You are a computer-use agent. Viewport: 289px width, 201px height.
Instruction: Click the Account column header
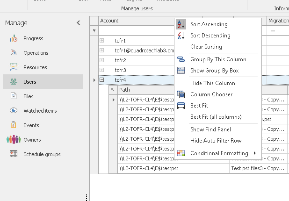tap(137, 21)
